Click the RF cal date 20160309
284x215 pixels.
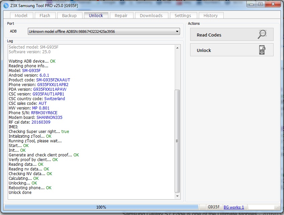[x=41, y=122]
